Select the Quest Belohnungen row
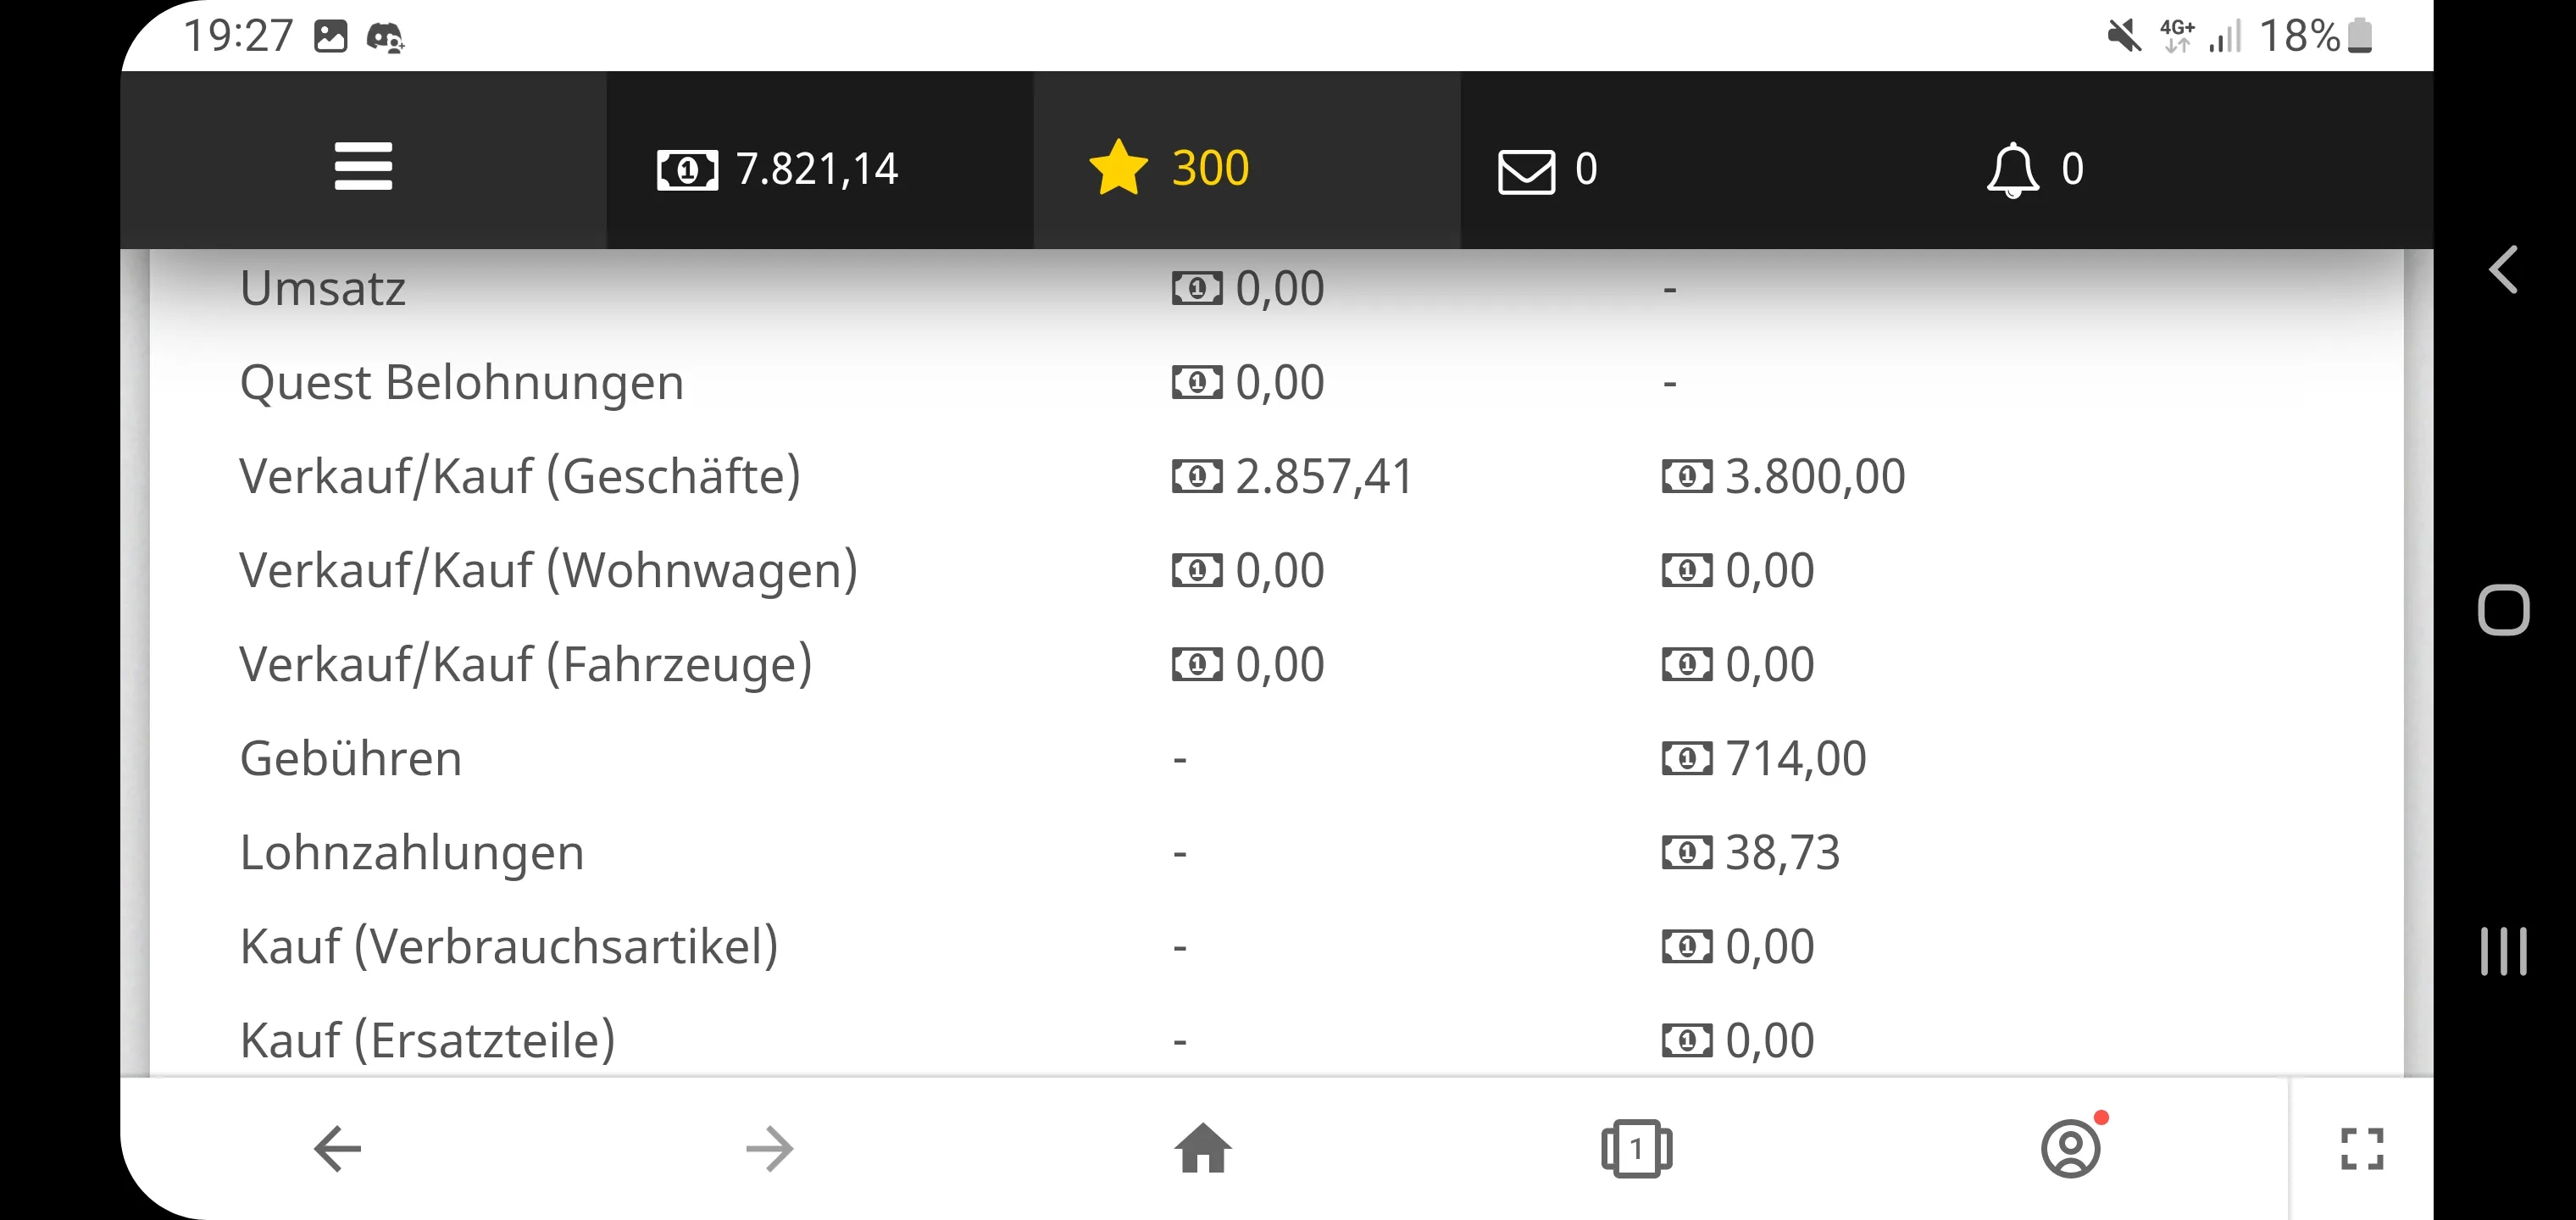 462,383
